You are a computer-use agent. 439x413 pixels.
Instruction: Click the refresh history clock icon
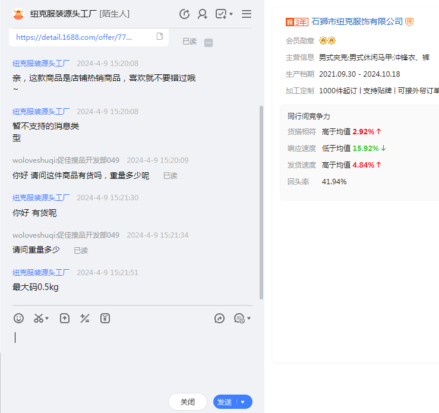pyautogui.click(x=184, y=14)
